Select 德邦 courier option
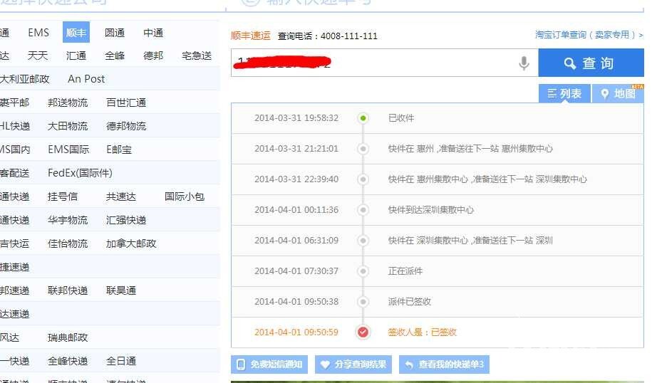 pos(153,56)
